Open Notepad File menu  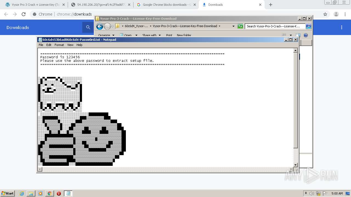click(41, 45)
